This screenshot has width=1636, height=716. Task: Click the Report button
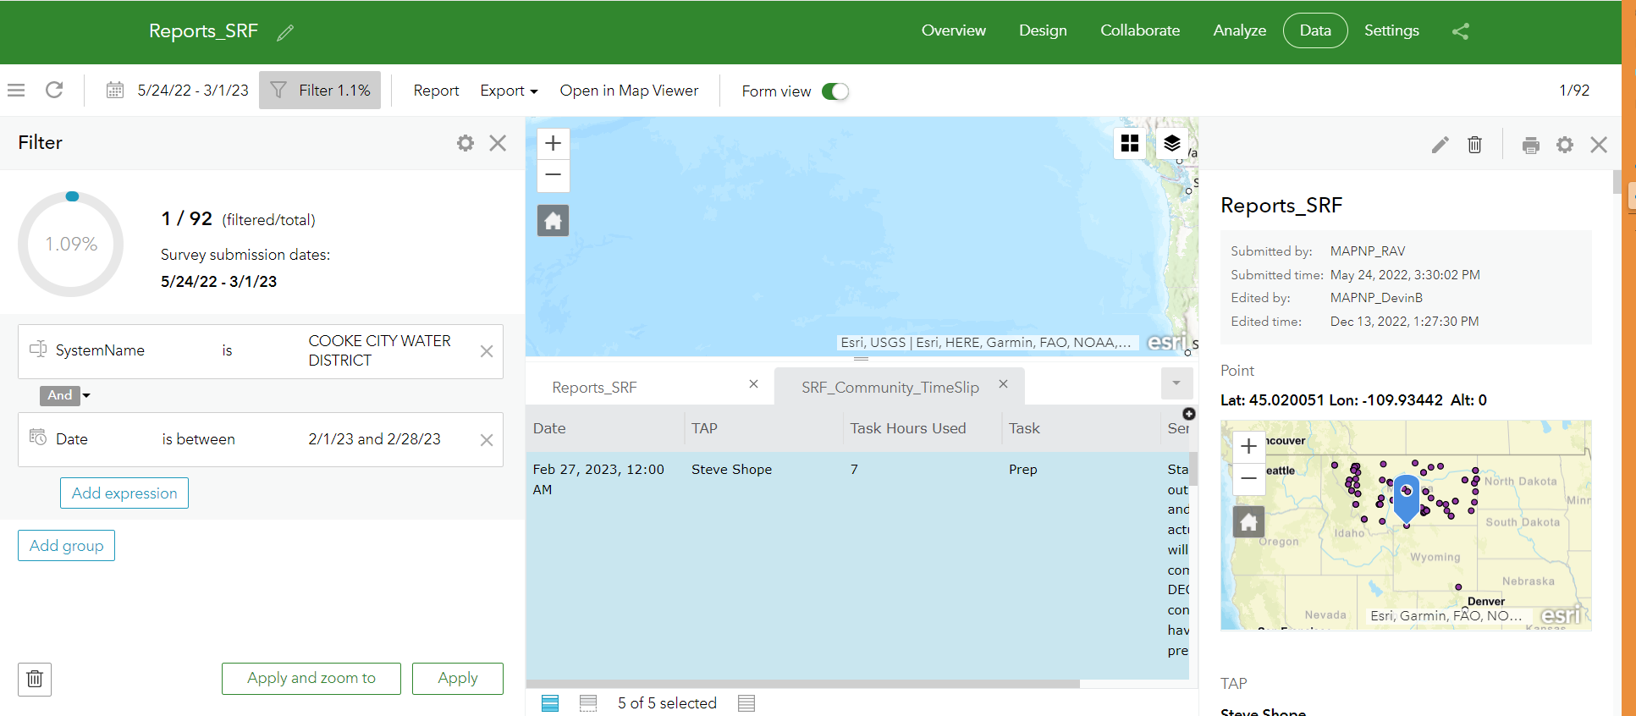pos(436,91)
